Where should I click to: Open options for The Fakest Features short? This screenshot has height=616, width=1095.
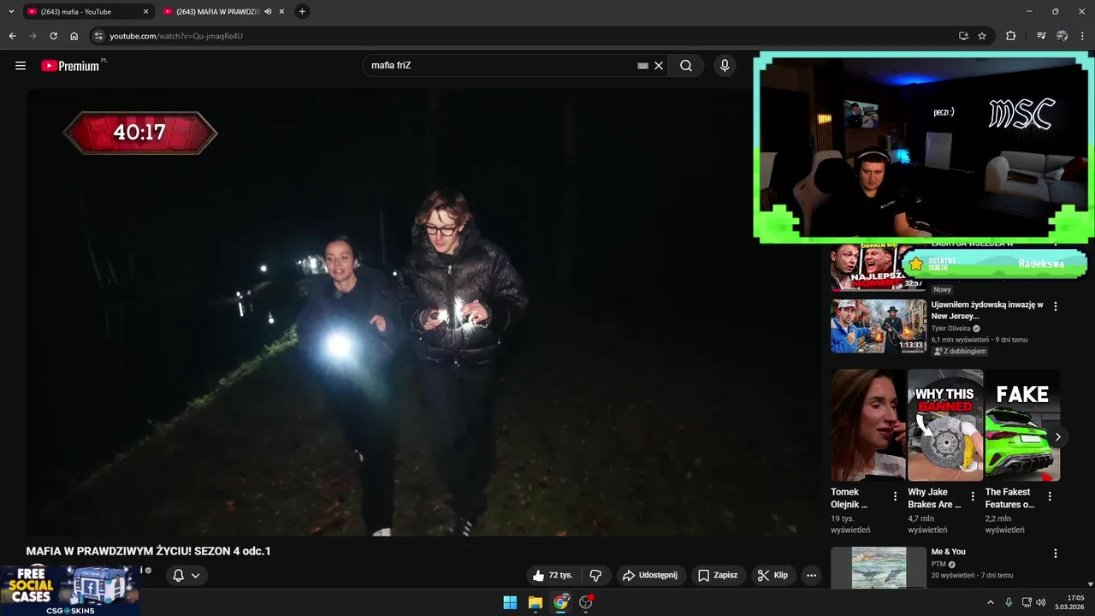tap(1050, 496)
